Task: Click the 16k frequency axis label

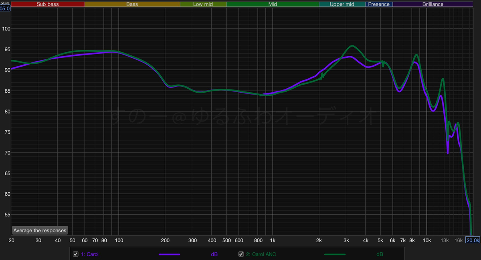Action: click(459, 240)
